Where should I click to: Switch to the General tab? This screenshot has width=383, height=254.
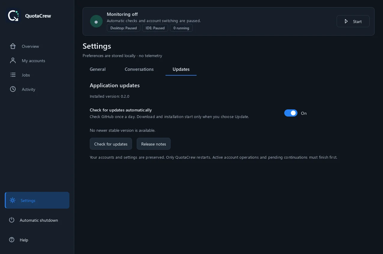(98, 69)
